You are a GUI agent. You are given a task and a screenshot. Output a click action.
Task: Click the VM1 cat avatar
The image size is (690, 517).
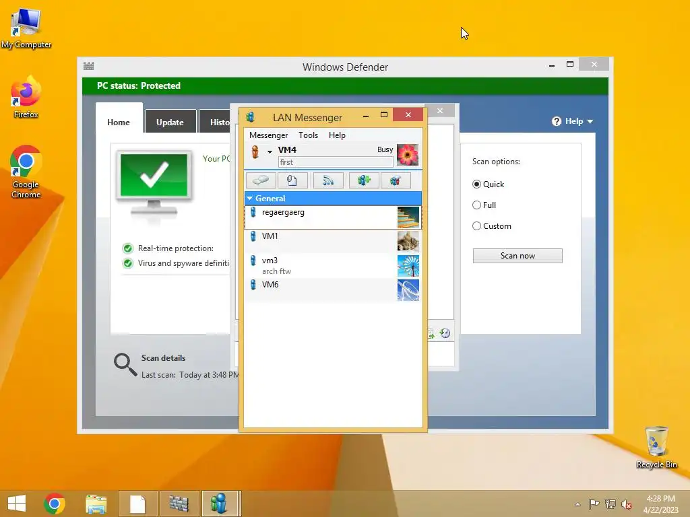click(408, 242)
